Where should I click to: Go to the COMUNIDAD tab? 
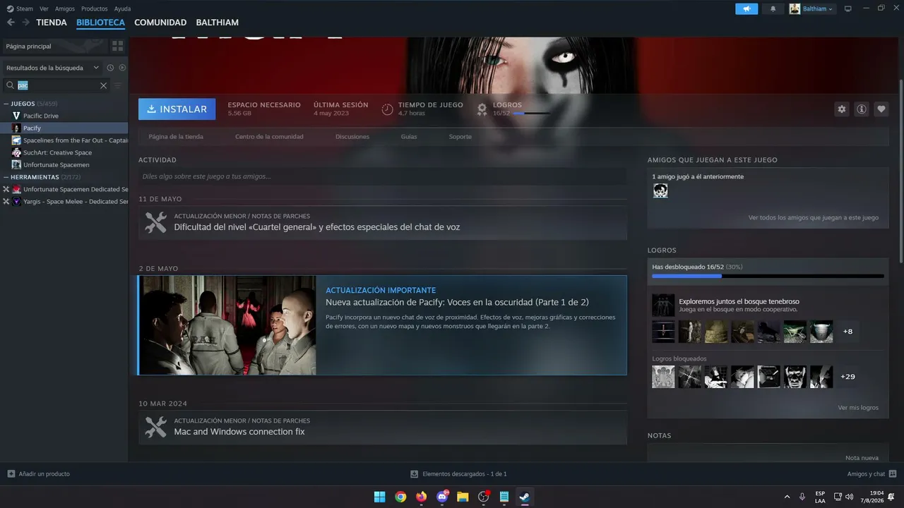(x=160, y=23)
